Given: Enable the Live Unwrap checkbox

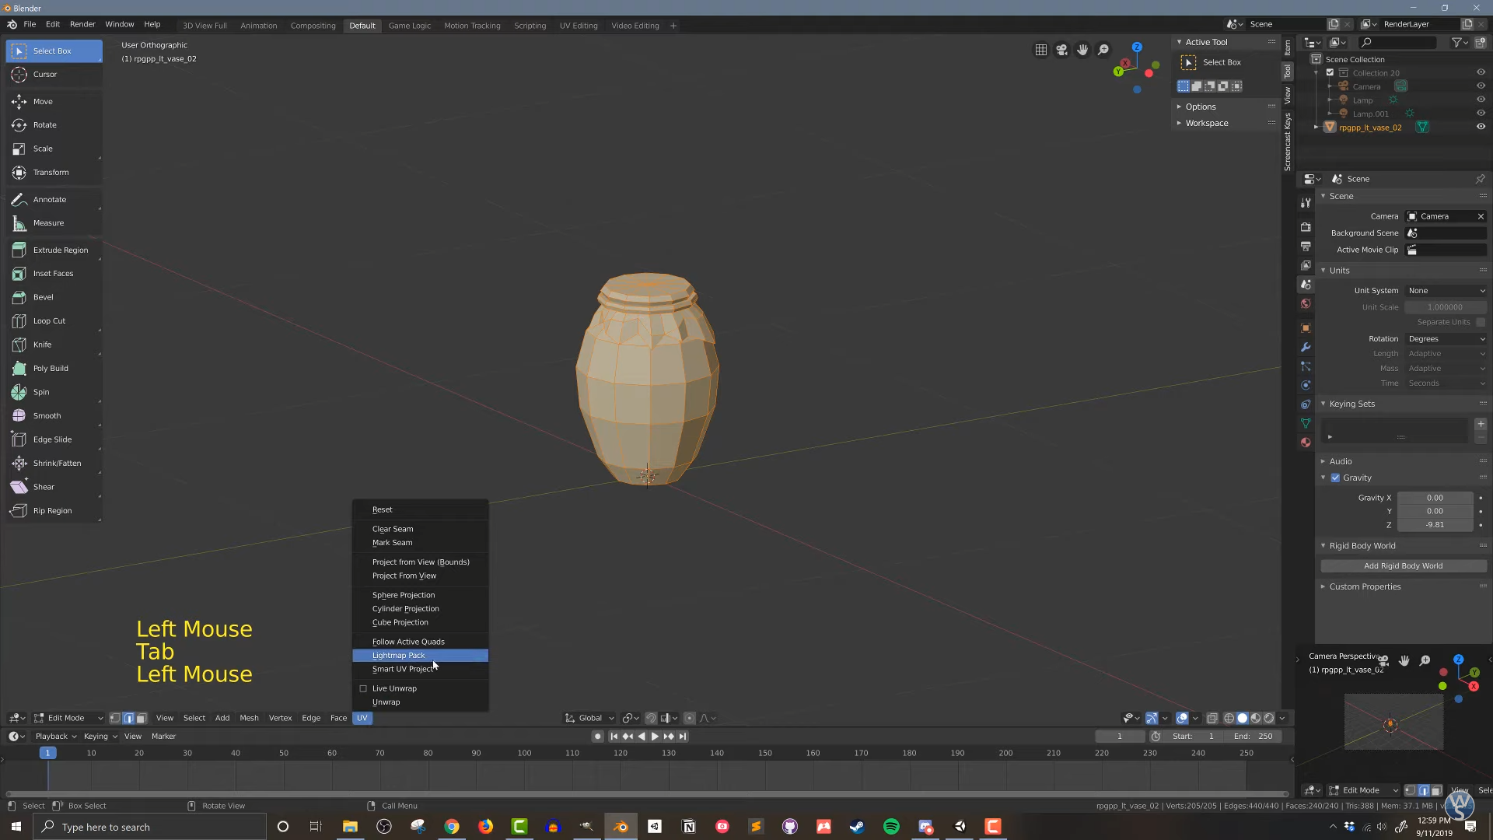Looking at the screenshot, I should pyautogui.click(x=363, y=688).
